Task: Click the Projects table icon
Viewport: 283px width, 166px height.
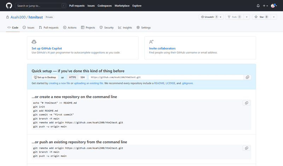Action: click(83, 28)
